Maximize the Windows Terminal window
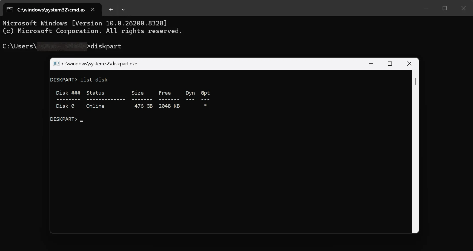 445,8
